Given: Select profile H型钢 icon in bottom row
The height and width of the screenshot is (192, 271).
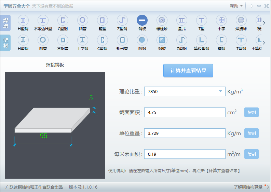Looking at the screenshot, I should (x=23, y=40).
